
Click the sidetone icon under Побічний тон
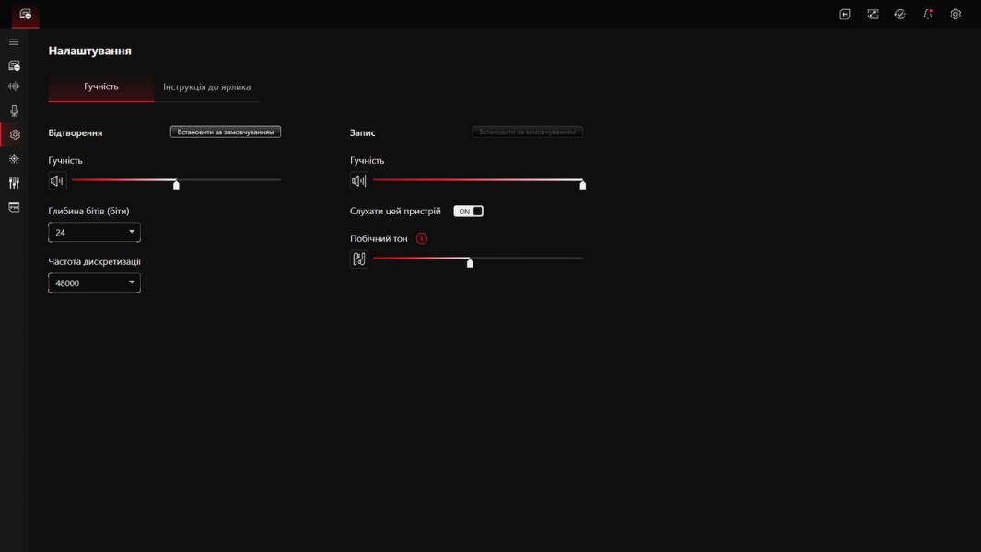pyautogui.click(x=359, y=259)
